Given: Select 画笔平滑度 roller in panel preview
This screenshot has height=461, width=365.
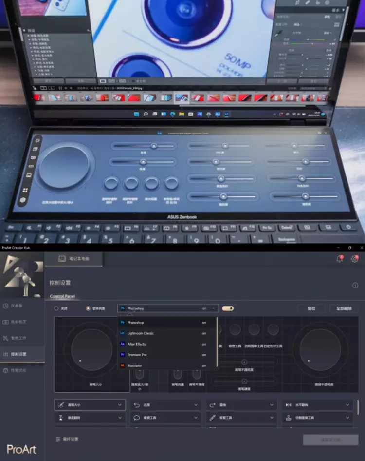Looking at the screenshot, I should (197, 375).
